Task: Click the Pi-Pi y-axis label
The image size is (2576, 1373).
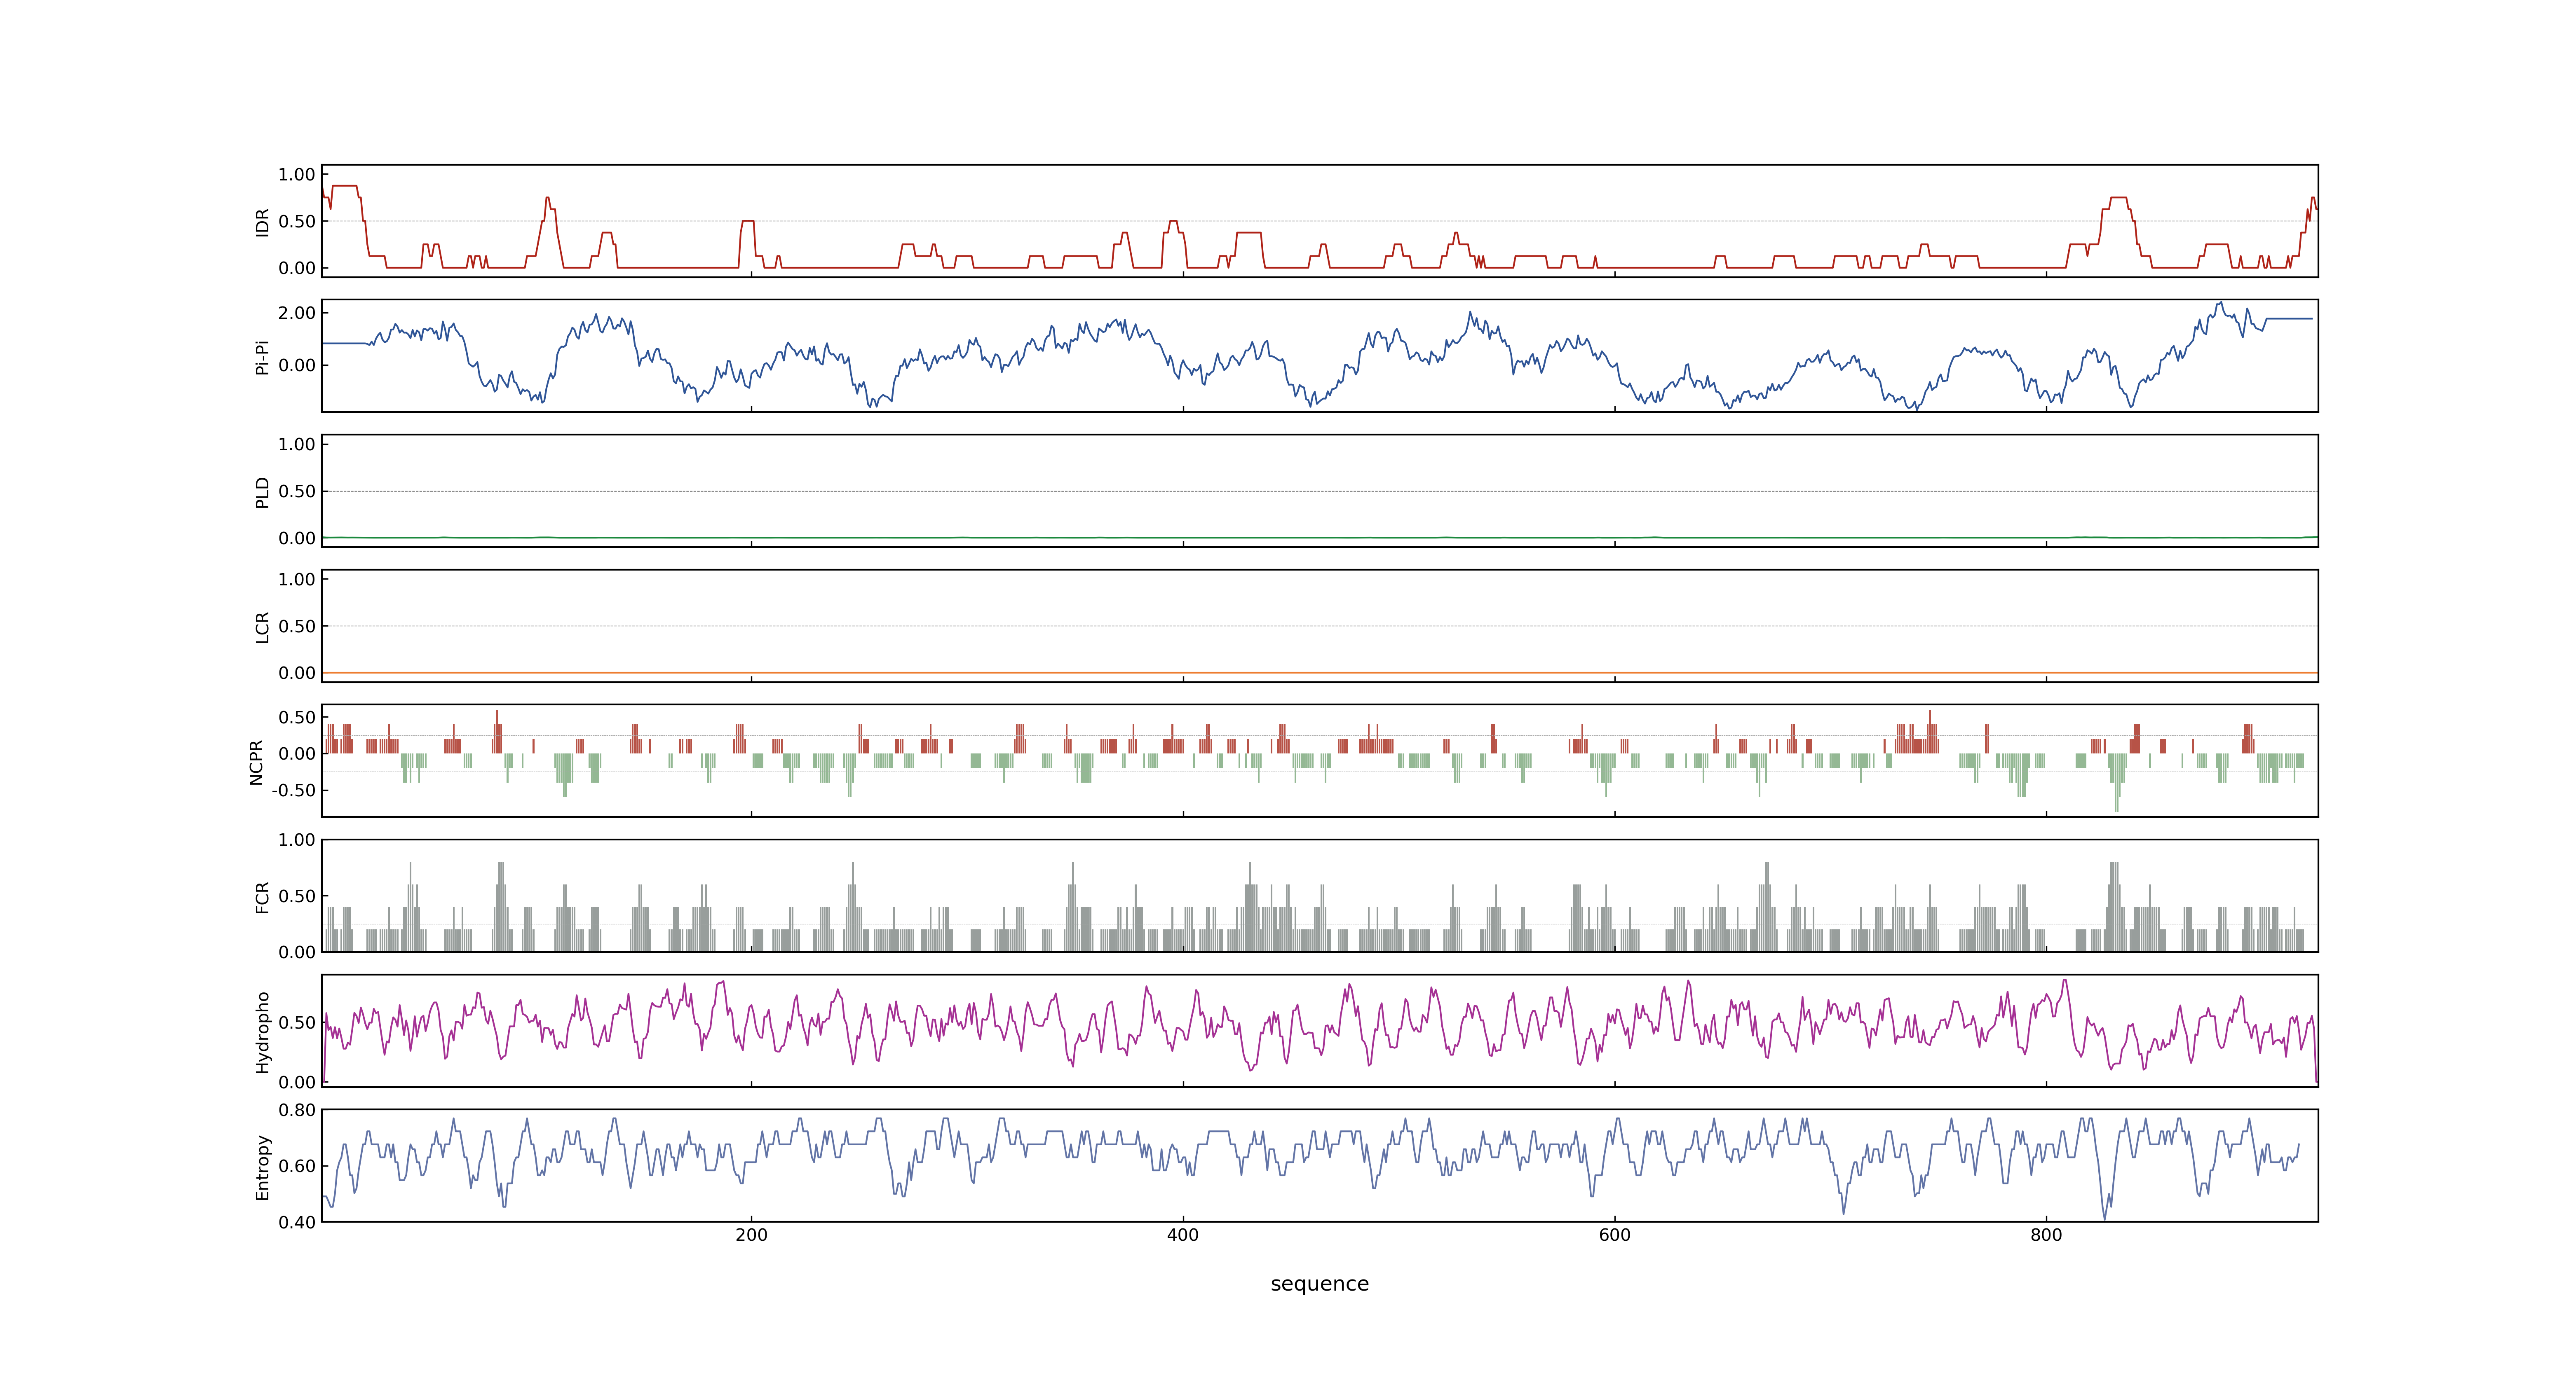Action: 262,357
